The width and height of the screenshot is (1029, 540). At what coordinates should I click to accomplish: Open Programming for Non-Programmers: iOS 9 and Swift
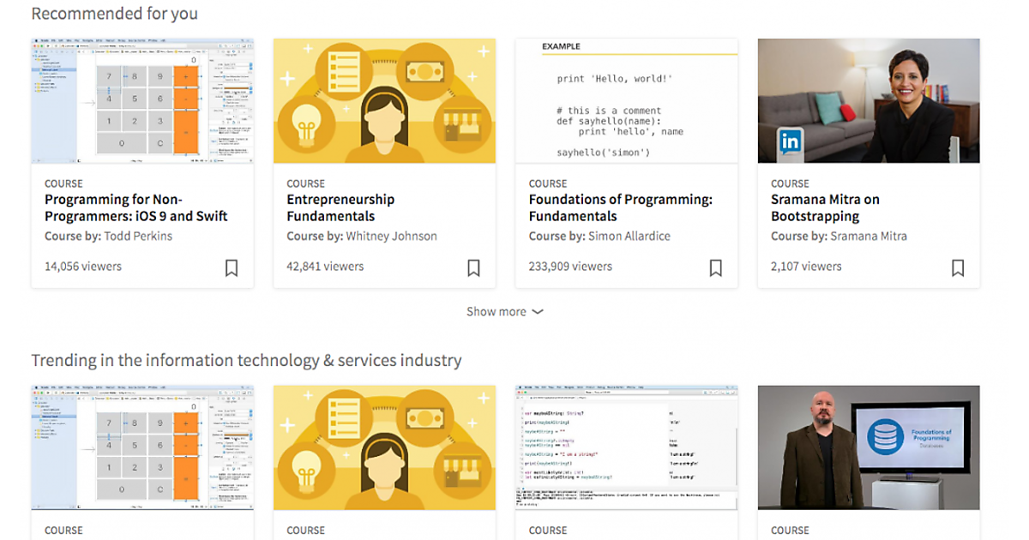136,207
